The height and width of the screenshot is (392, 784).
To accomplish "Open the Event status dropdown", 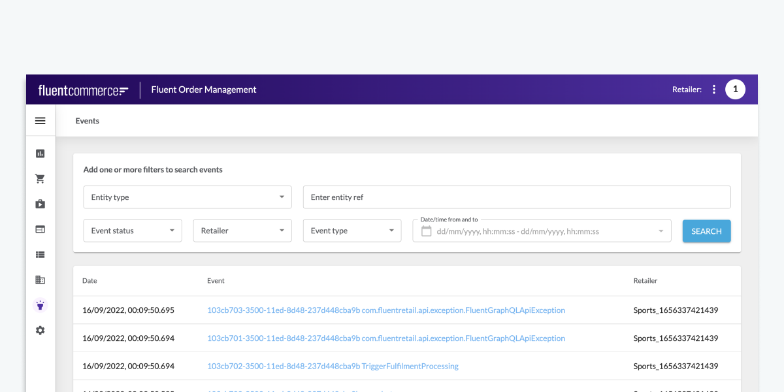I will pos(132,230).
